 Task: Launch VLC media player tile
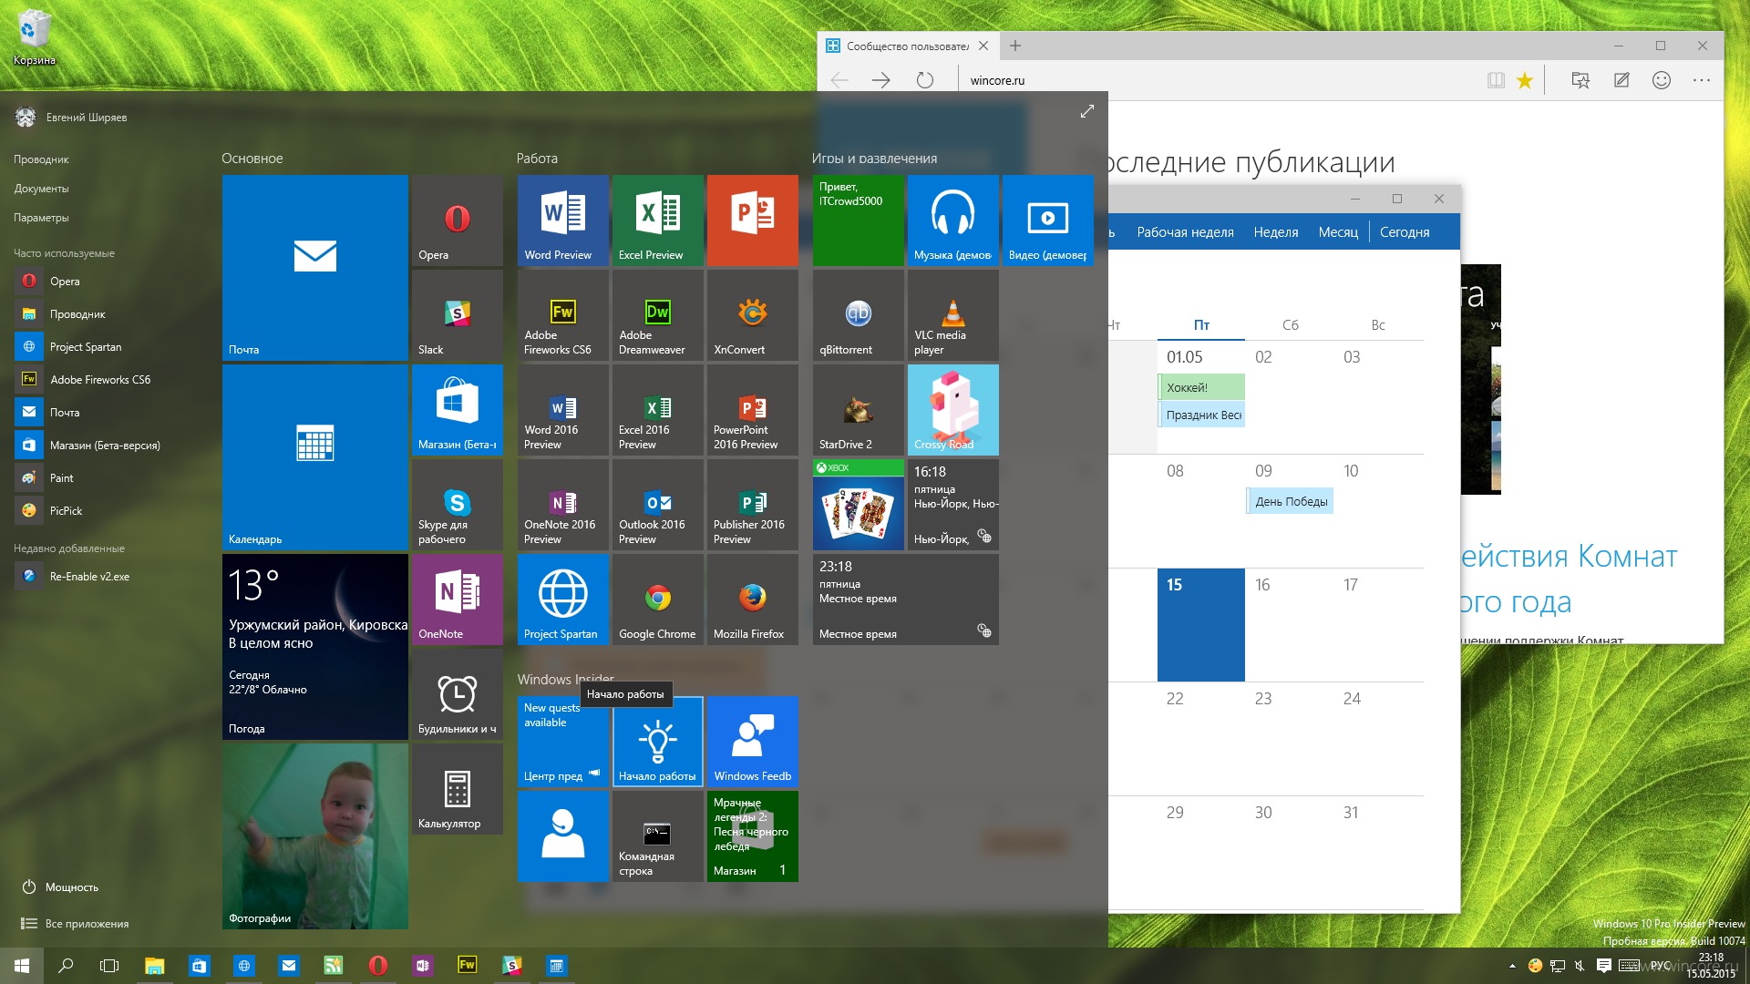click(952, 315)
